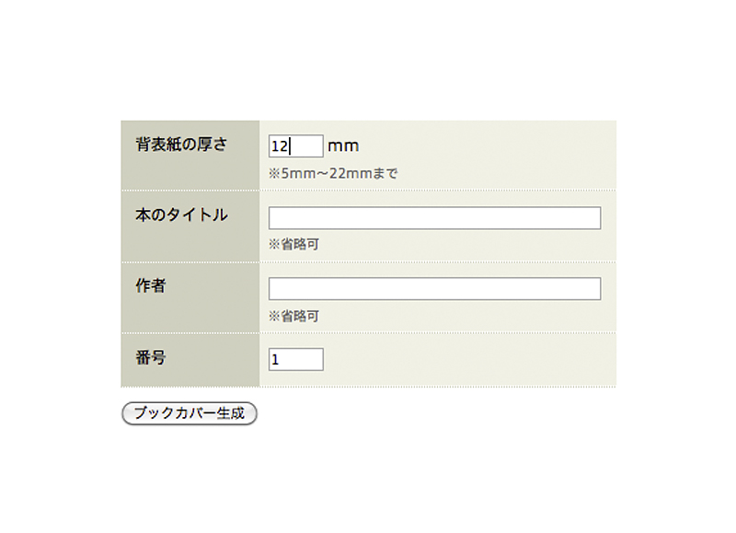
Task: Click 省略可 note below the title field
Action: [x=300, y=244]
